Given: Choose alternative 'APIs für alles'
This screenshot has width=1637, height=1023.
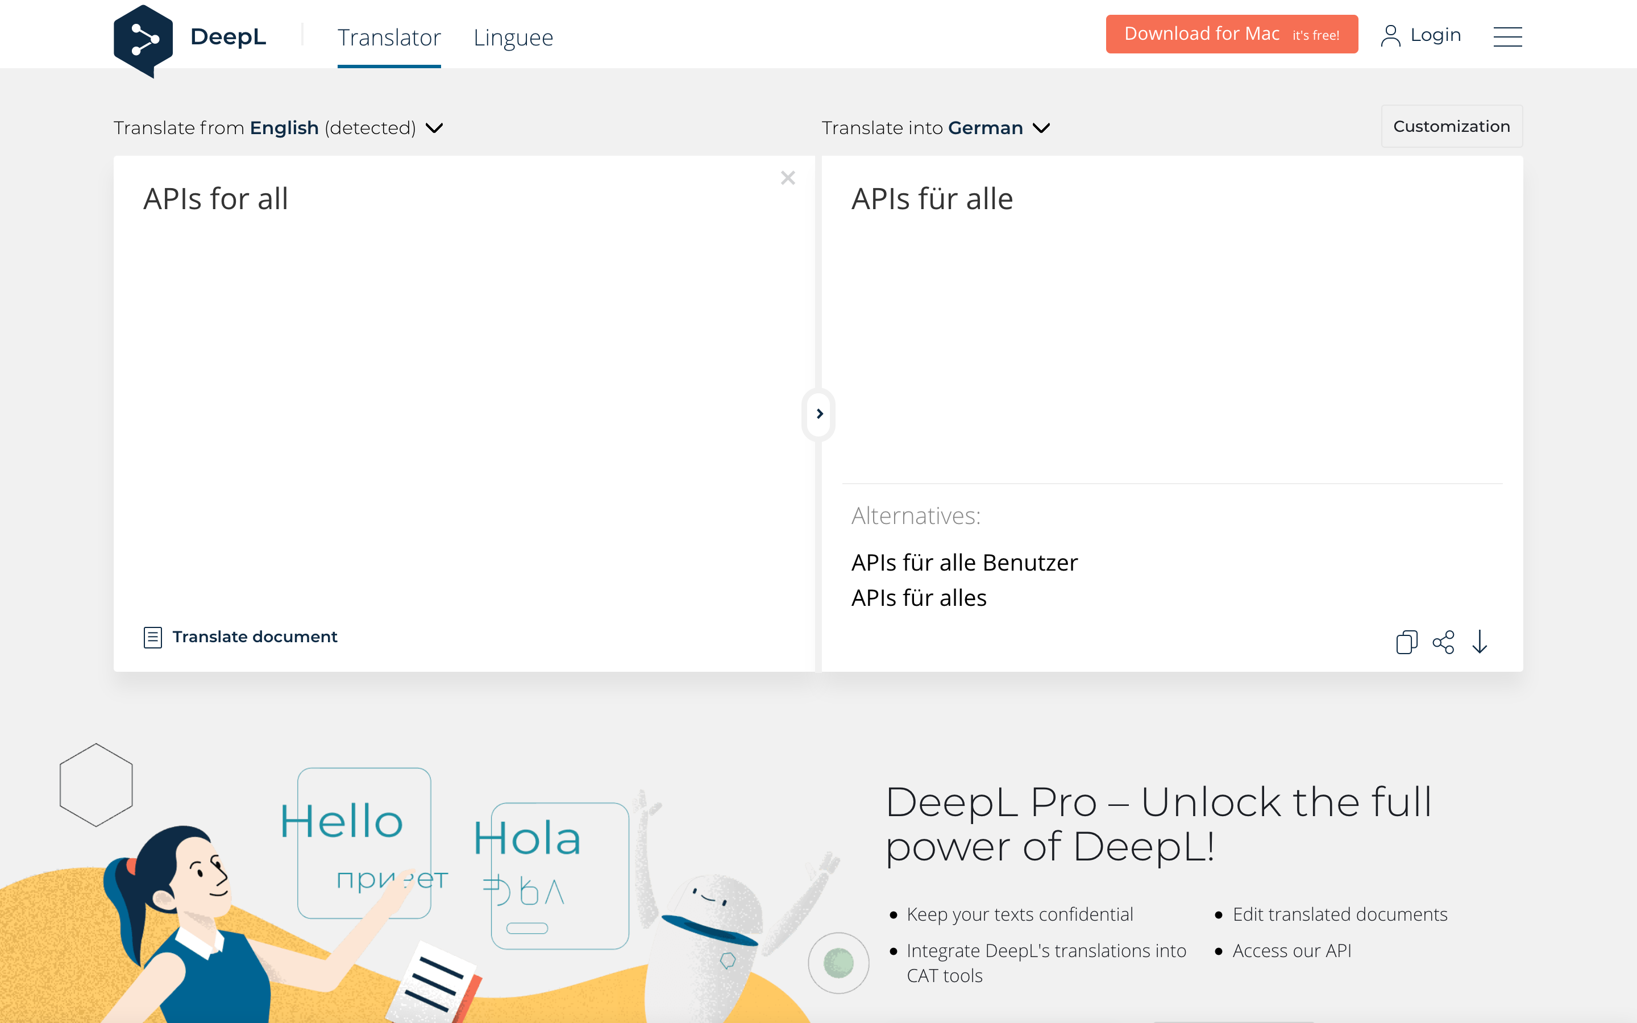Looking at the screenshot, I should [x=919, y=597].
